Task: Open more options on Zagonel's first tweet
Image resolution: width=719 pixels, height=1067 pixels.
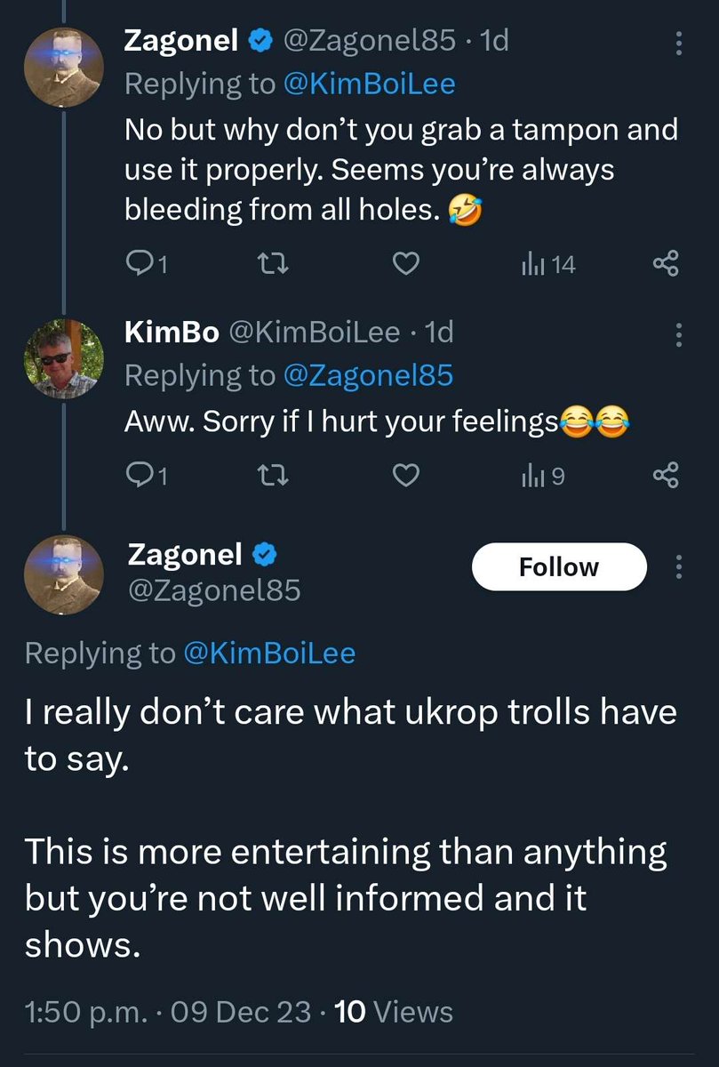Action: coord(679,43)
